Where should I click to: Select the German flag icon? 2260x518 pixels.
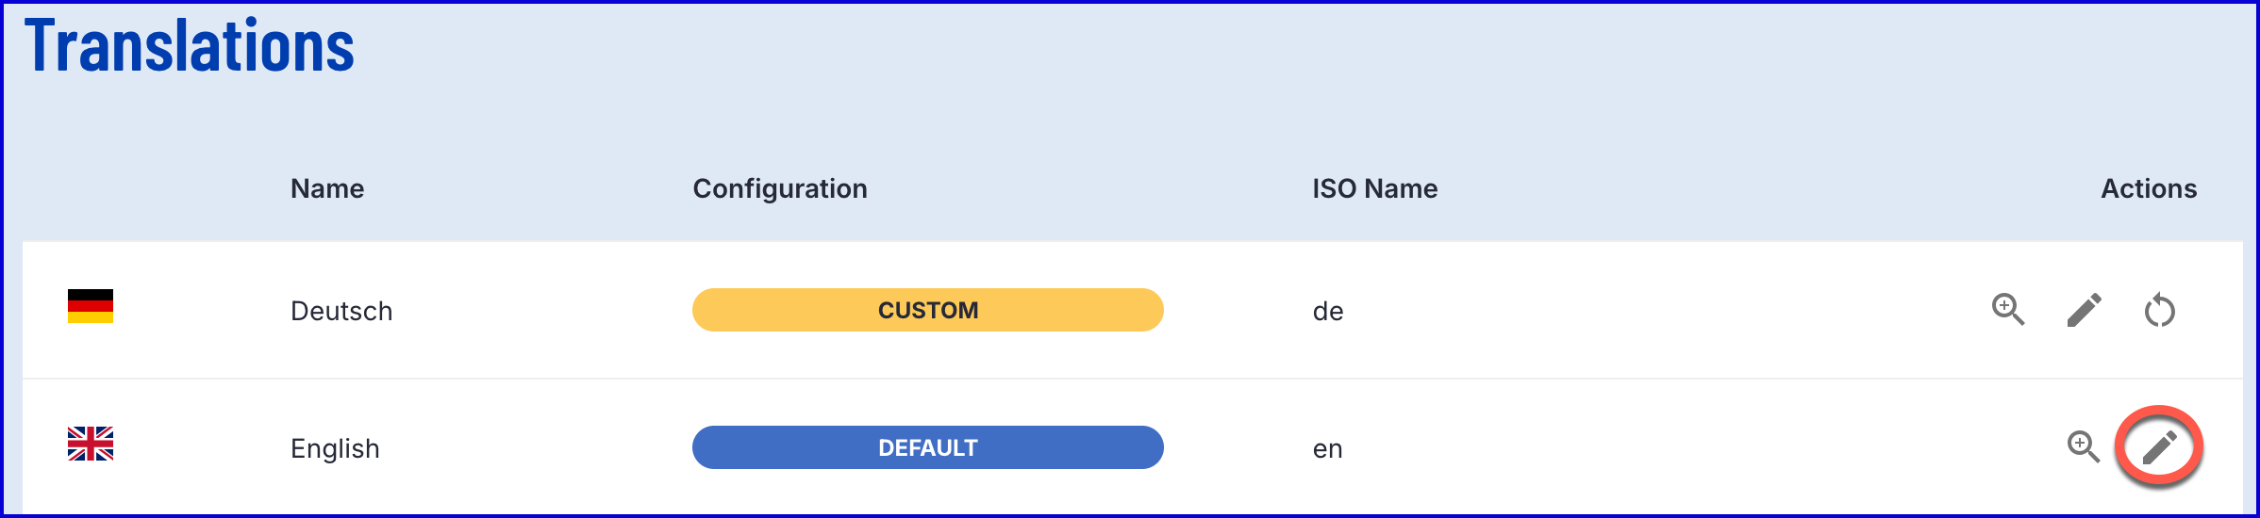coord(91,306)
